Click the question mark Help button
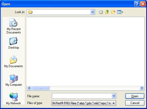Image resolution: width=147 pixels, height=109 pixels. pos(137,4)
